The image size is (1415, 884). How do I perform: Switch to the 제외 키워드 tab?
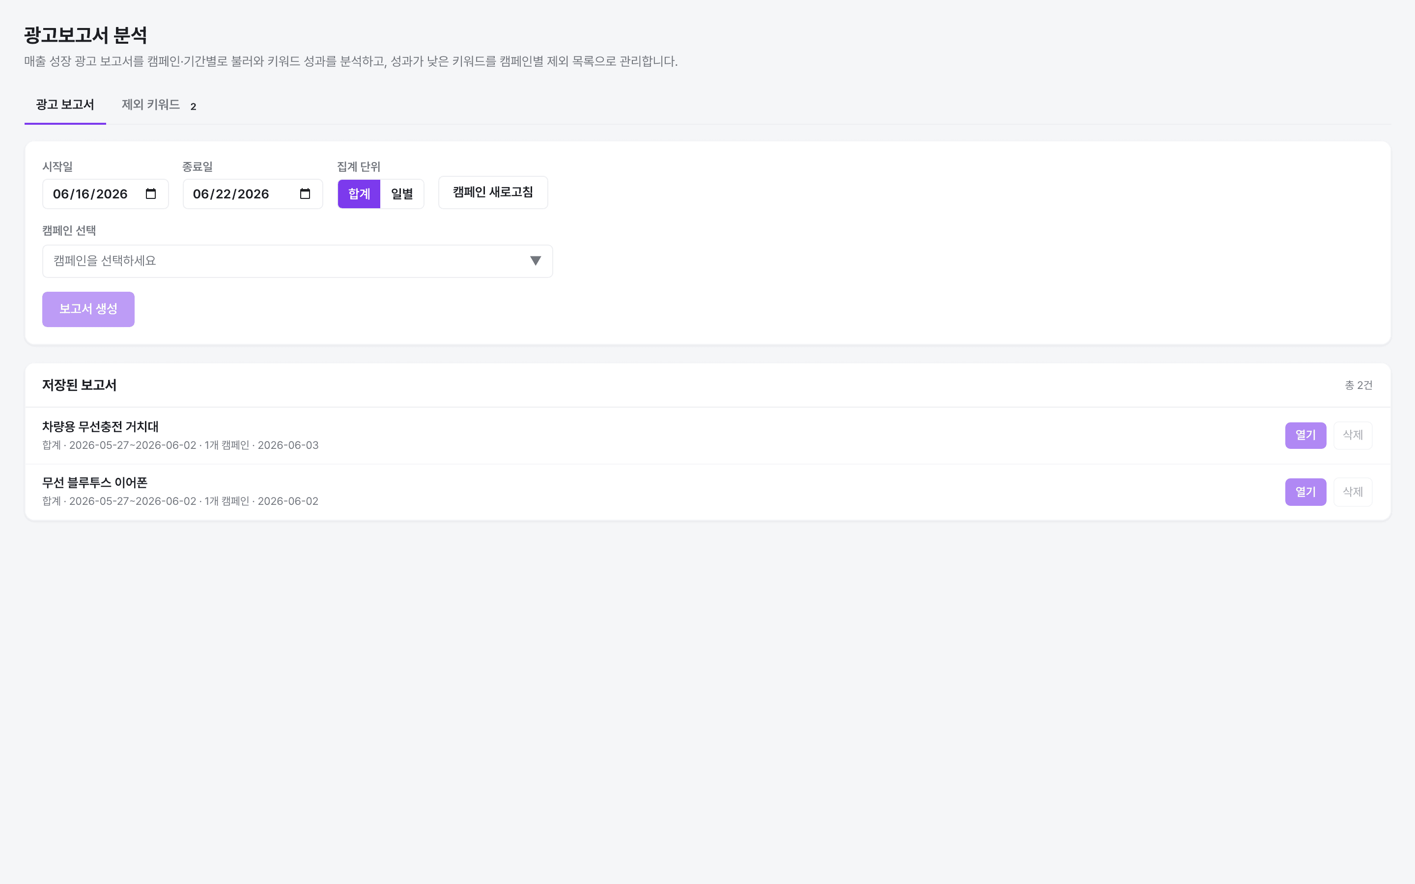click(x=159, y=105)
